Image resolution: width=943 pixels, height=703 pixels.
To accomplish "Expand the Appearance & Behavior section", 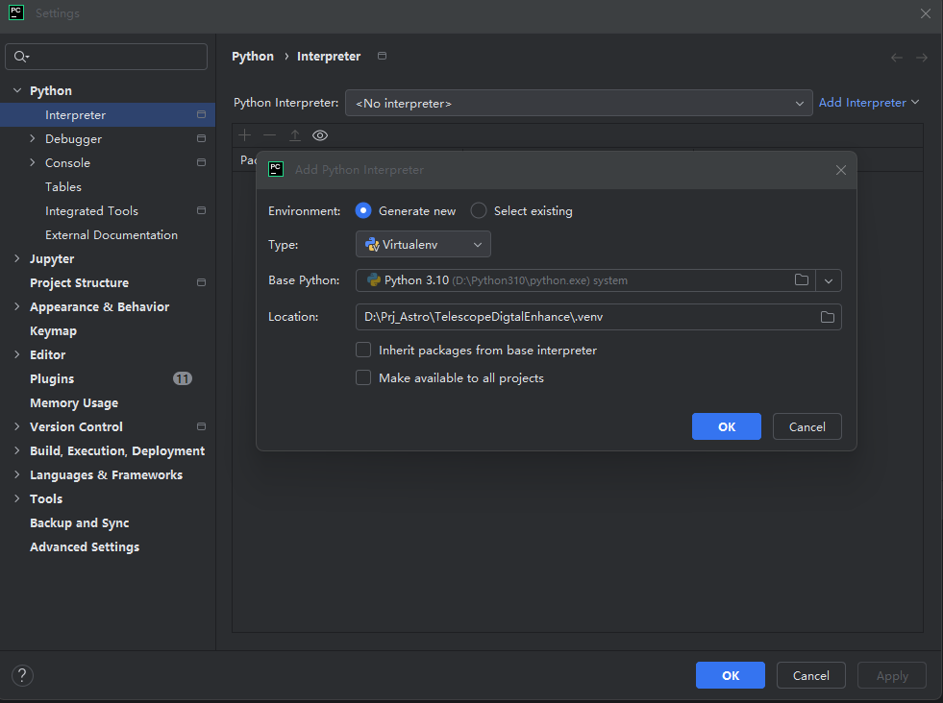I will click(x=17, y=306).
